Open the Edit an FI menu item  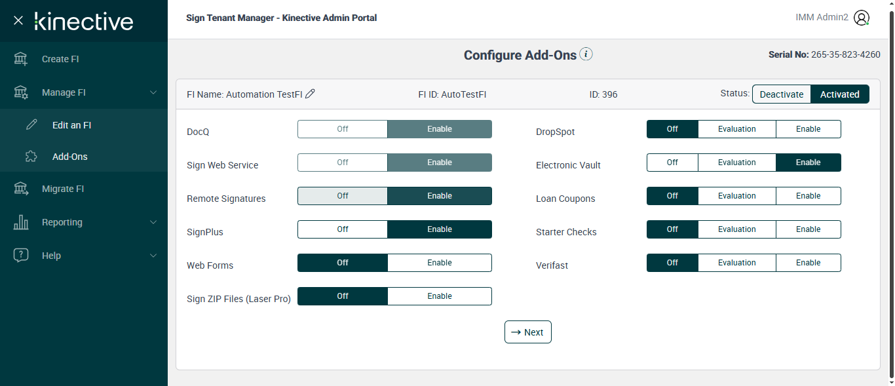coord(71,125)
